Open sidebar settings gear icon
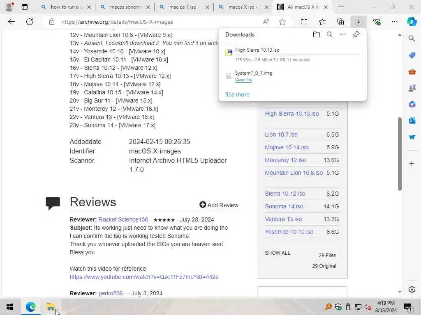The height and width of the screenshot is (315, 421). (412, 290)
